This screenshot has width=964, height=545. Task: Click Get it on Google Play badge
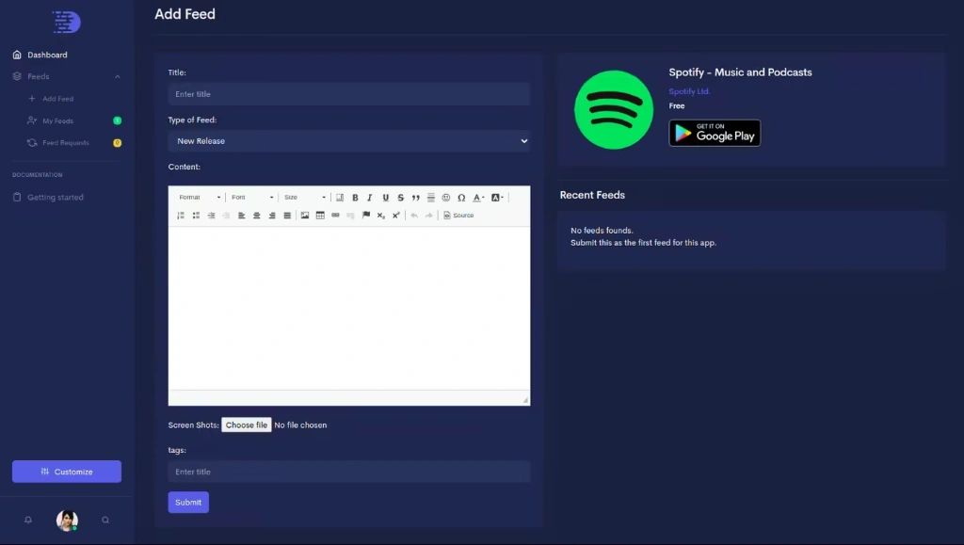[x=715, y=133]
